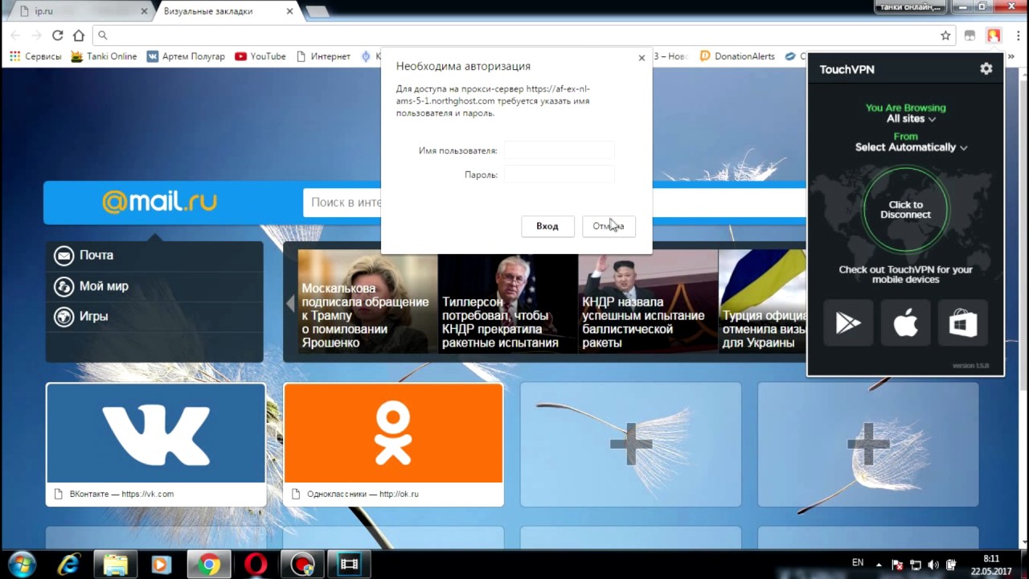The image size is (1029, 579).
Task: Click Click to Disconnect VPN circle
Action: [906, 210]
